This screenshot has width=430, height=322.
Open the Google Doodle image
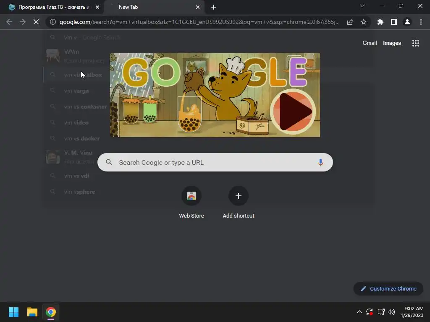coord(215,95)
